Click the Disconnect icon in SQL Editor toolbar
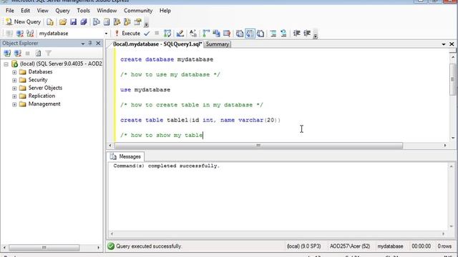This screenshot has width=458, height=257. point(20,34)
